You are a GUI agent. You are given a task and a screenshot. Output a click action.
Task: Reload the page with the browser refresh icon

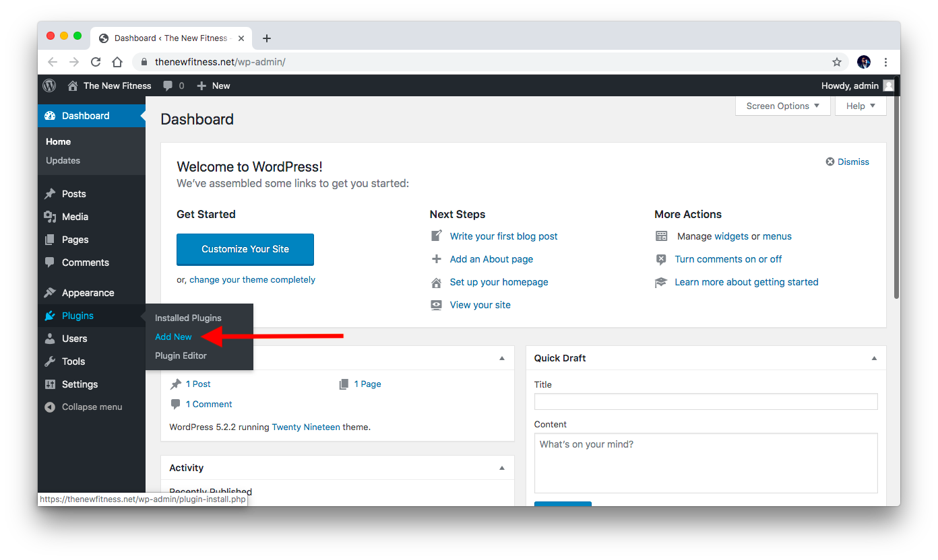(x=96, y=62)
